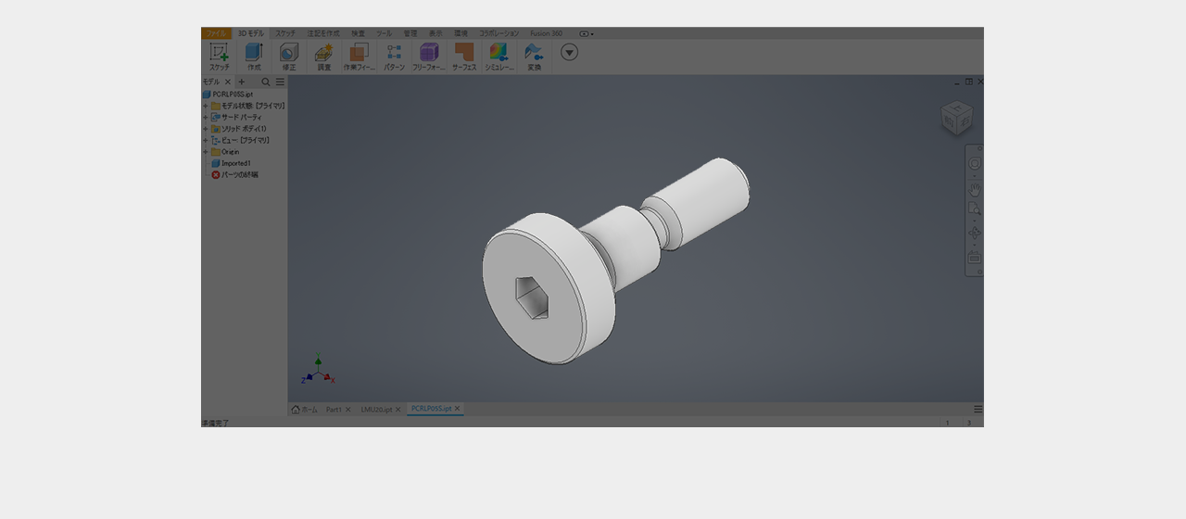Select the 修正 (Modify) tool icon
The height and width of the screenshot is (519, 1186).
tap(289, 53)
